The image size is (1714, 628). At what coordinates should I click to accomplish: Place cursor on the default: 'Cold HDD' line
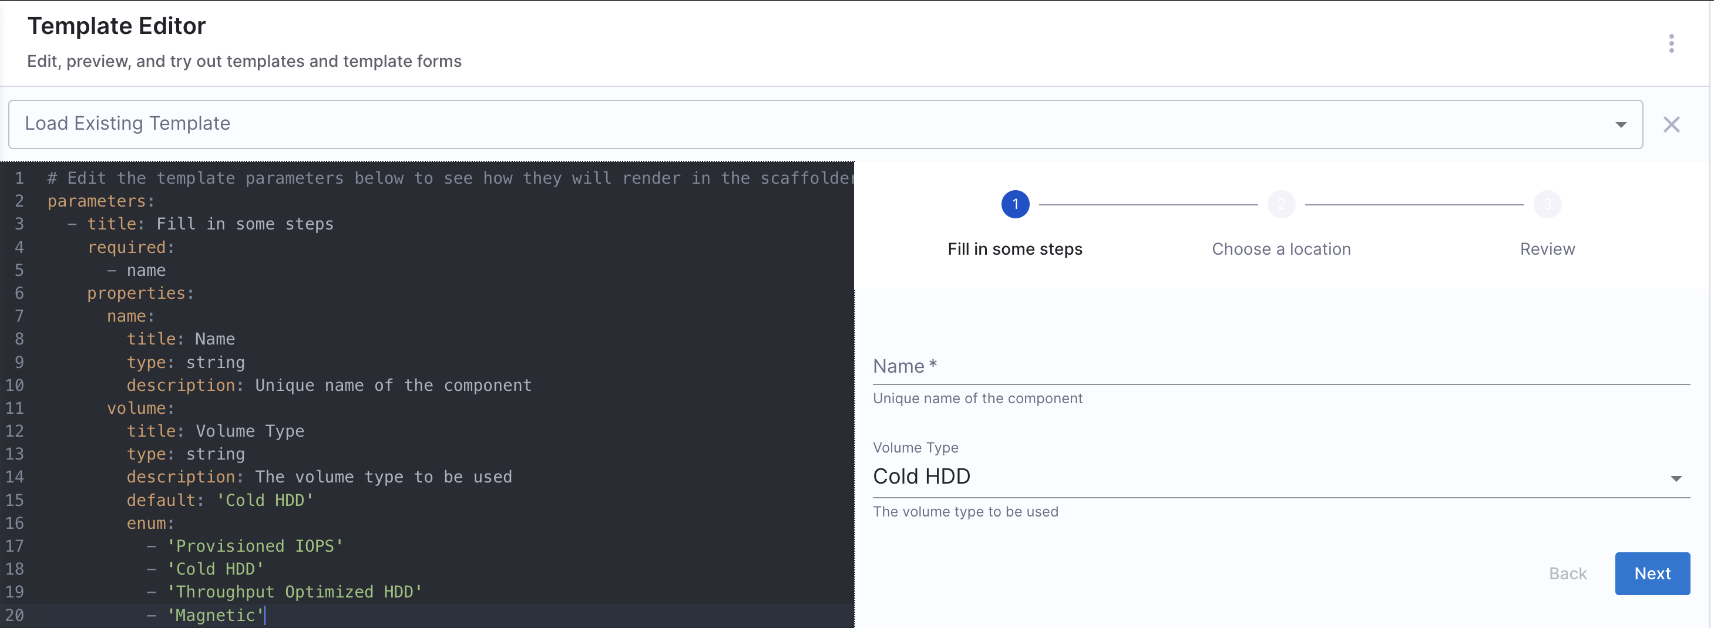pyautogui.click(x=220, y=501)
